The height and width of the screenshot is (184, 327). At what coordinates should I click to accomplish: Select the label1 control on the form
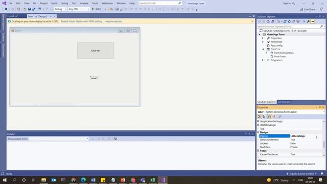(x=94, y=78)
